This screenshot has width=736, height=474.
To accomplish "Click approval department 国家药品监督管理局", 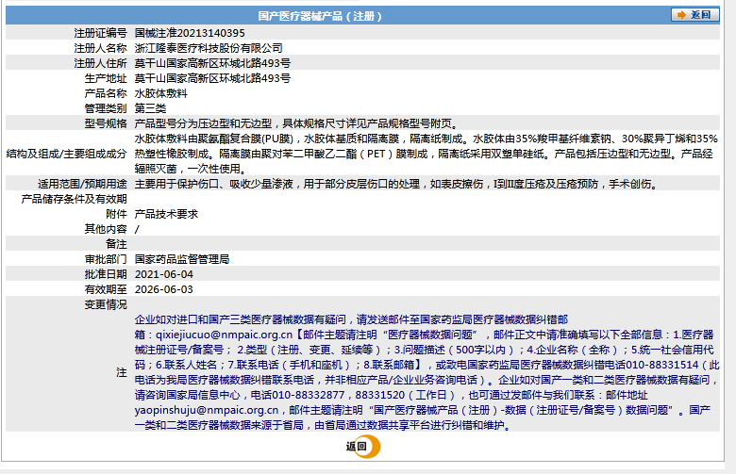I will (x=182, y=258).
